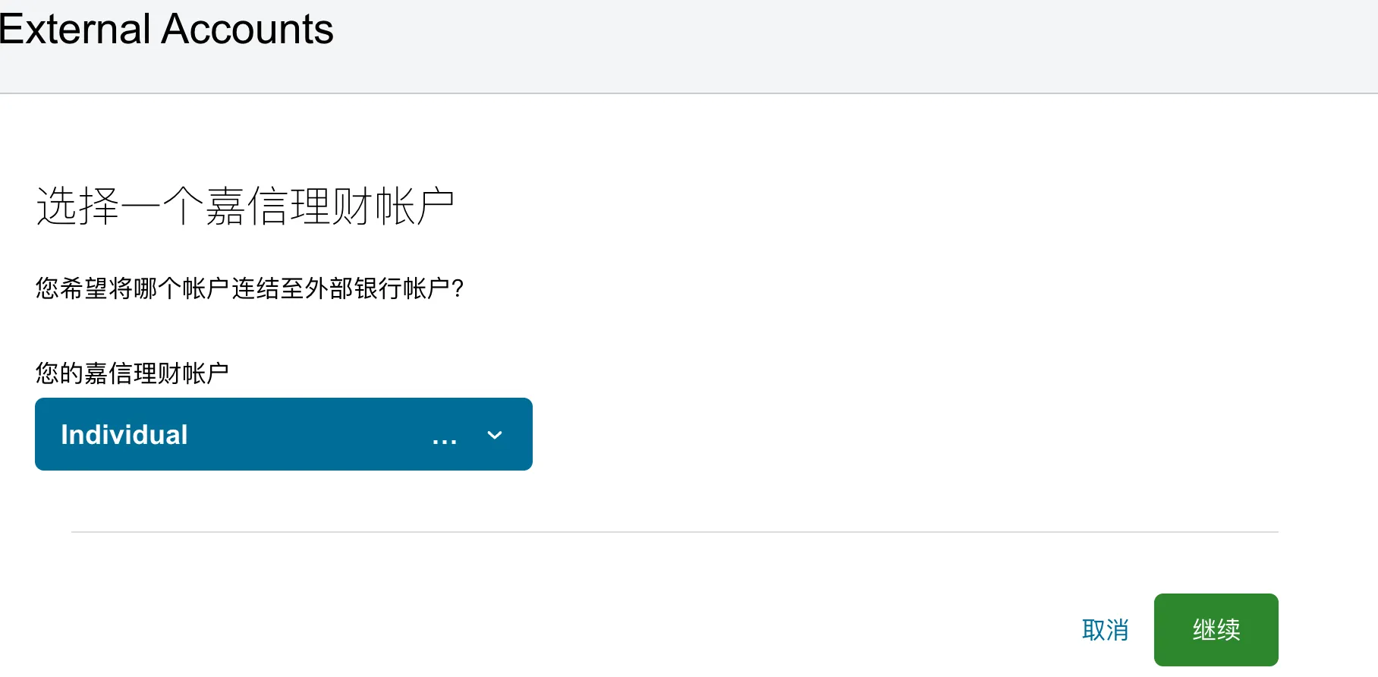Image resolution: width=1378 pixels, height=677 pixels.
Task: Click the heading 选择一个嘉信理财帐户
Action: coord(245,203)
